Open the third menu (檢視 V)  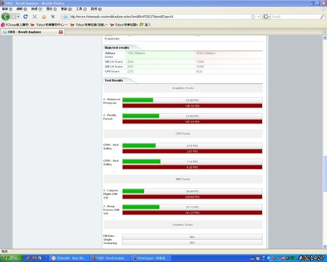click(37, 9)
